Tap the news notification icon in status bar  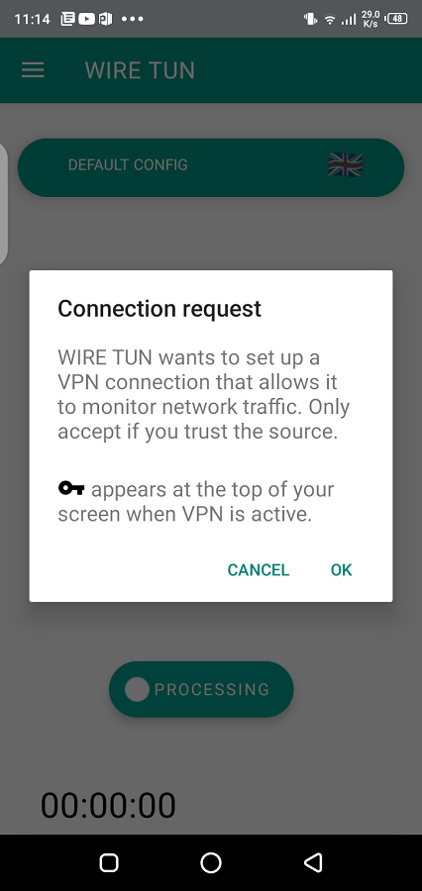click(68, 19)
